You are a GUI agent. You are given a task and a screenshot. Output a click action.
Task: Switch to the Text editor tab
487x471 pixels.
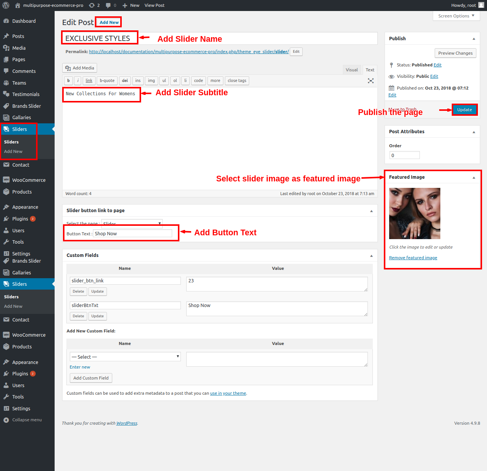(x=370, y=70)
